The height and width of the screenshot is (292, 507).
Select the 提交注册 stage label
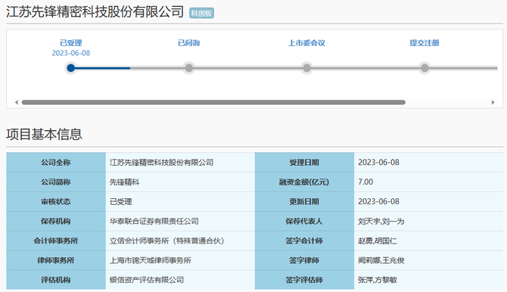(425, 42)
